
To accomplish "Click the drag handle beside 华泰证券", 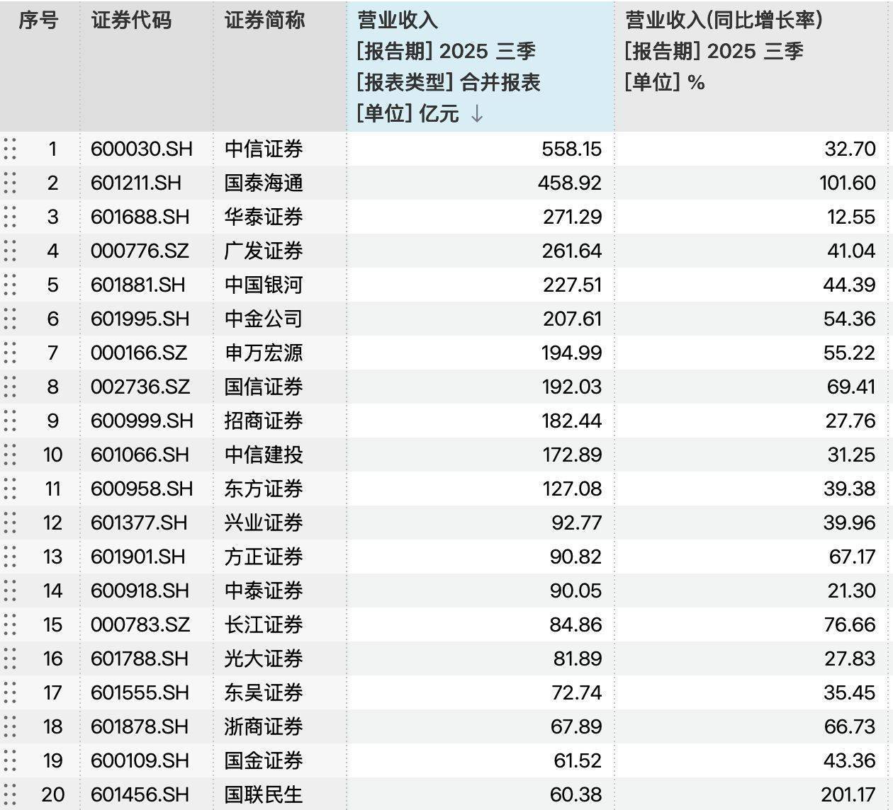I will coord(11,217).
